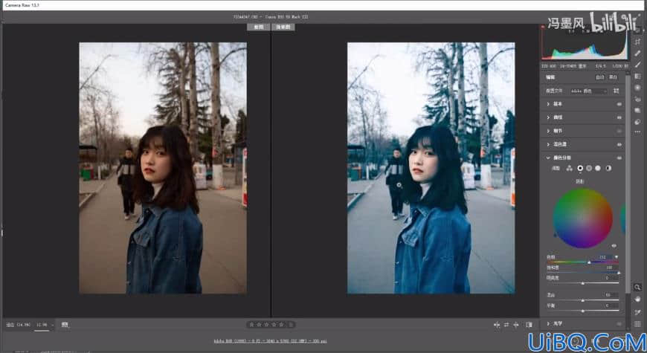This screenshot has width=647, height=353.
Task: Open workflow options link under the ratings
Action: click(x=270, y=341)
